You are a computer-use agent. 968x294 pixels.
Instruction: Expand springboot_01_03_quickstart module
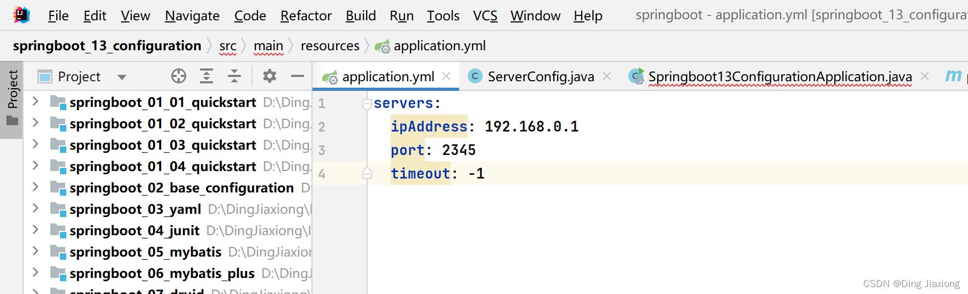35,144
